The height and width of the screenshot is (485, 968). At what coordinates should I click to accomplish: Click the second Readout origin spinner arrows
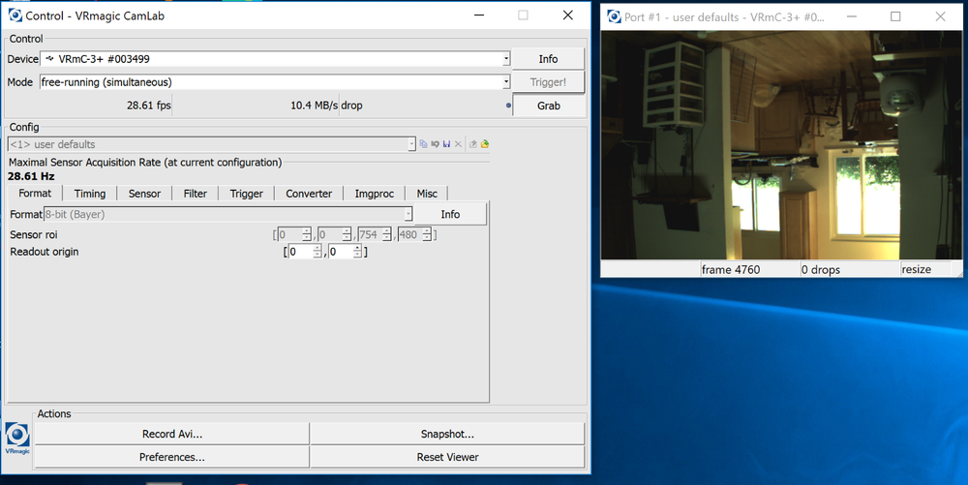point(357,252)
